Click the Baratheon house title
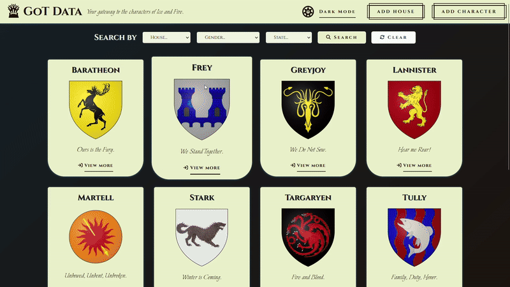The width and height of the screenshot is (510, 287). pyautogui.click(x=96, y=70)
